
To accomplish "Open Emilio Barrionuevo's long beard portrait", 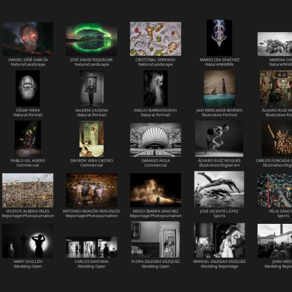I will [156, 88].
